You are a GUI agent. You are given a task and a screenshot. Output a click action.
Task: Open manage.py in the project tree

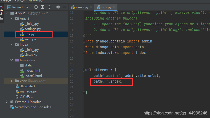pyautogui.click(x=28, y=91)
